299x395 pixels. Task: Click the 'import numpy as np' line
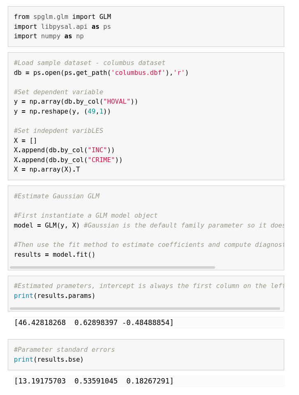tap(49, 36)
